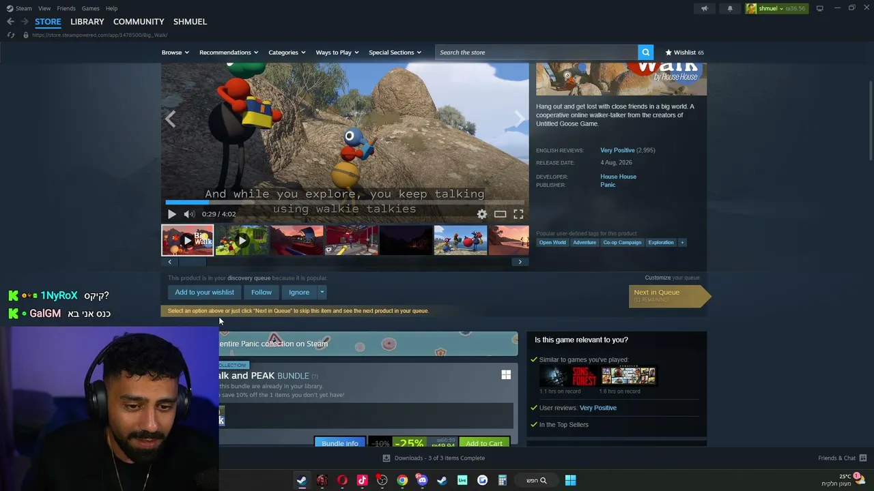Open the Discord taskbar icon

pos(422,480)
